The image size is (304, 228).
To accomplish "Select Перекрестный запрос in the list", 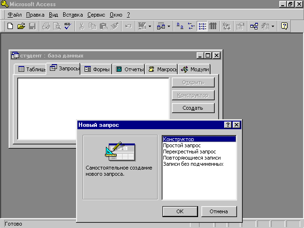I will coord(199,152).
